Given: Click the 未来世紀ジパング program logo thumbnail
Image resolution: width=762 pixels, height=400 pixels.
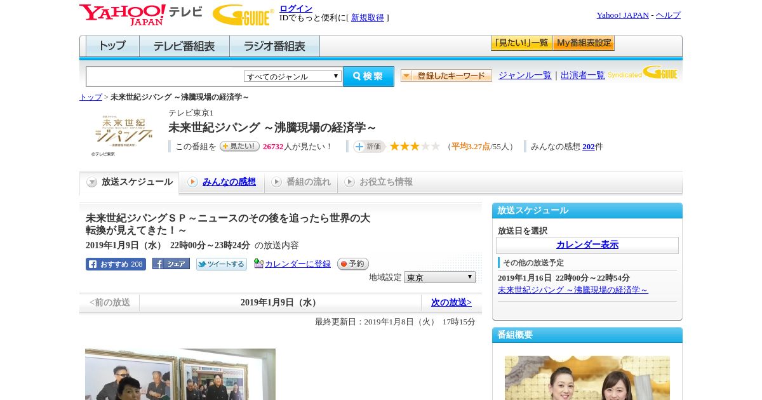Looking at the screenshot, I should point(124,132).
